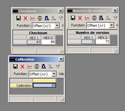Select cell 73 in Numéro de version table

(103, 42)
